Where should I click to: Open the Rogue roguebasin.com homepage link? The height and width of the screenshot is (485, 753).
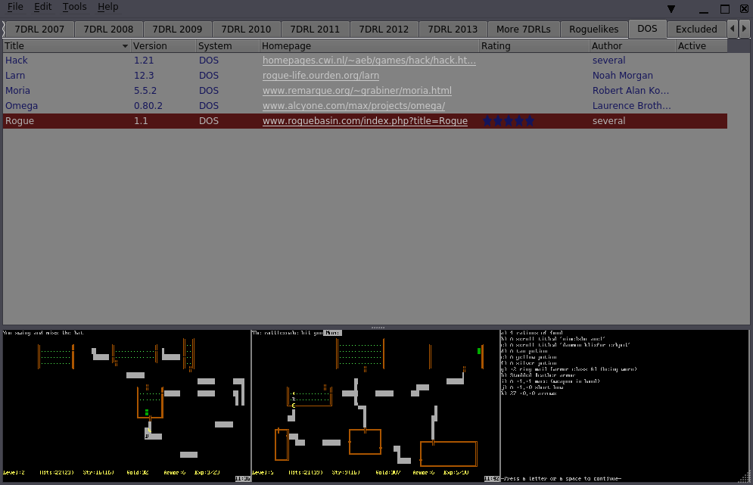365,121
